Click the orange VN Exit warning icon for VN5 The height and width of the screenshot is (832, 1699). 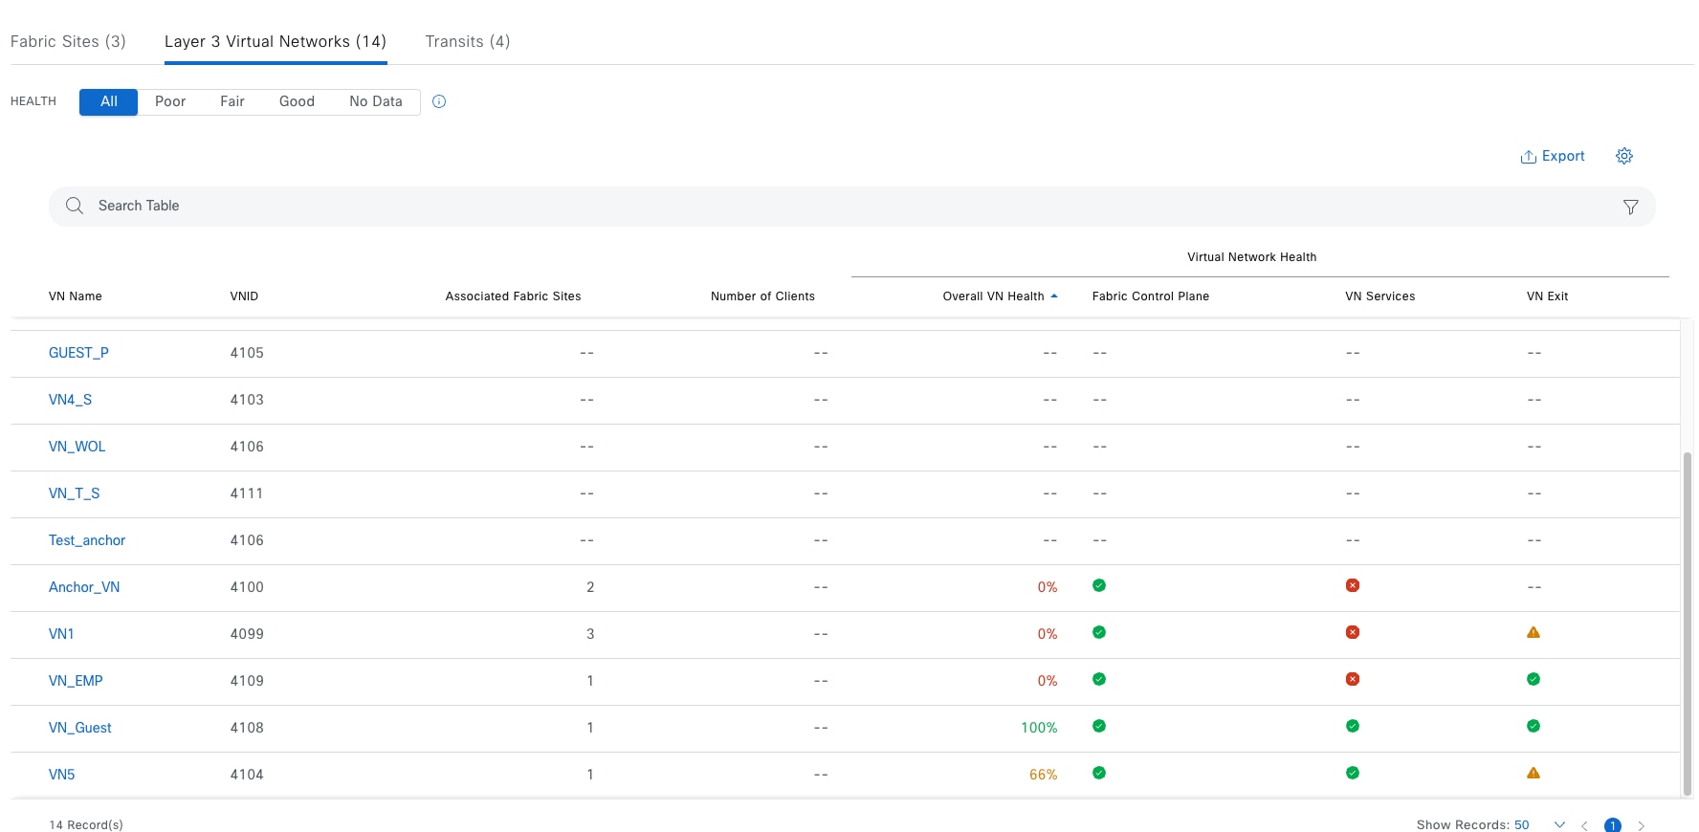(x=1533, y=773)
